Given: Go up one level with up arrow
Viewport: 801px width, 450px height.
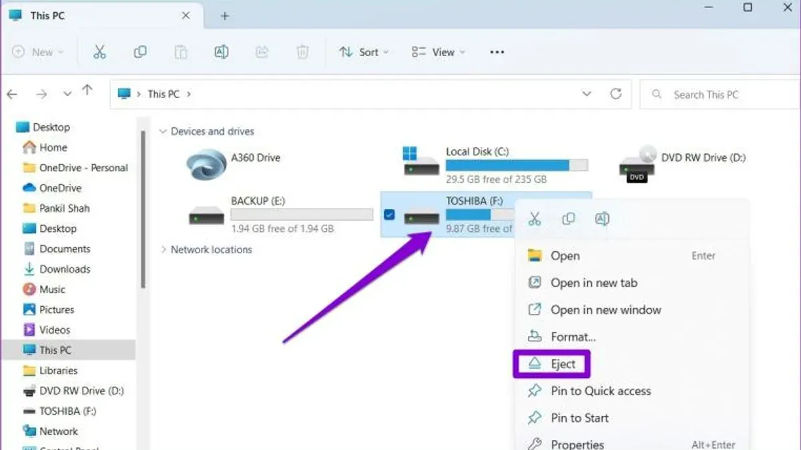Looking at the screenshot, I should [x=87, y=91].
